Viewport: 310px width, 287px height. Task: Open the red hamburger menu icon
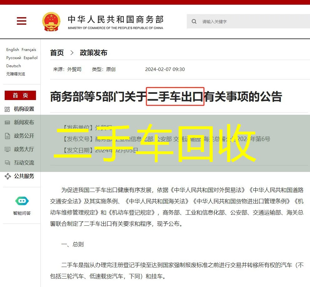point(22,21)
